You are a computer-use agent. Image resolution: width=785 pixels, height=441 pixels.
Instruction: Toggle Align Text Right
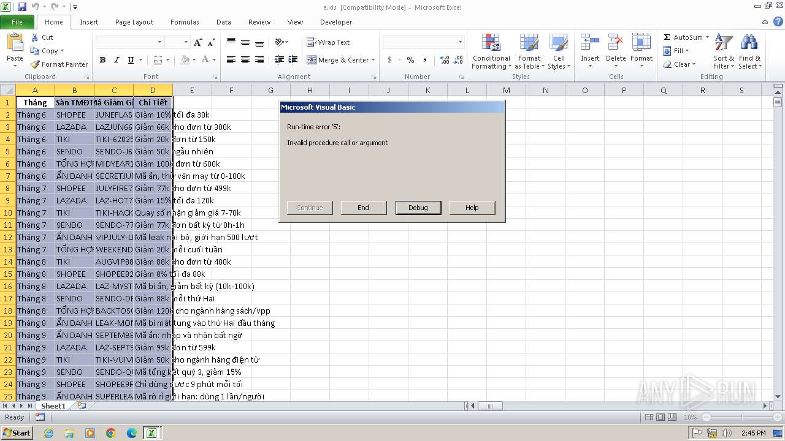(259, 60)
